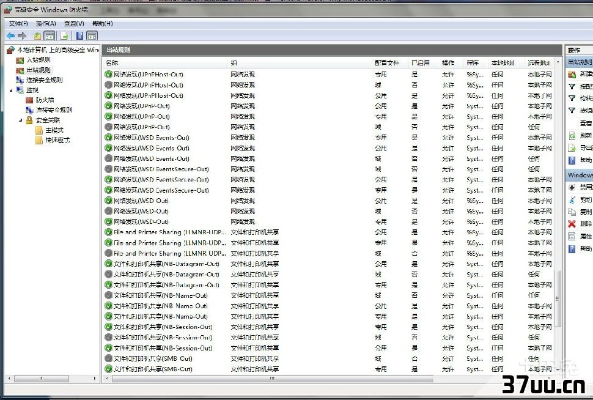Image resolution: width=593 pixels, height=400 pixels.
Task: Sort by the 本地地址 column header
Action: coord(506,63)
